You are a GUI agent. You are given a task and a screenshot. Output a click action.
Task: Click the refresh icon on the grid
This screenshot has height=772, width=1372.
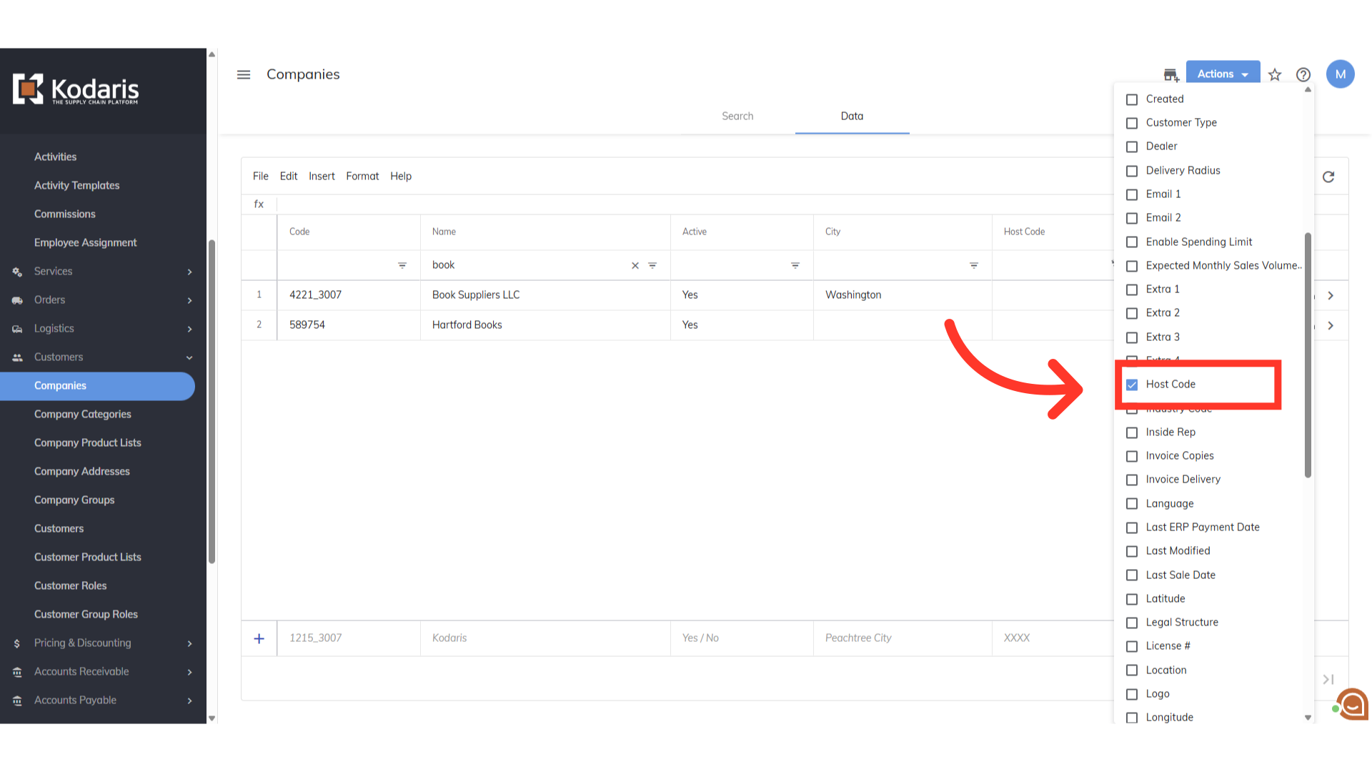pyautogui.click(x=1328, y=177)
